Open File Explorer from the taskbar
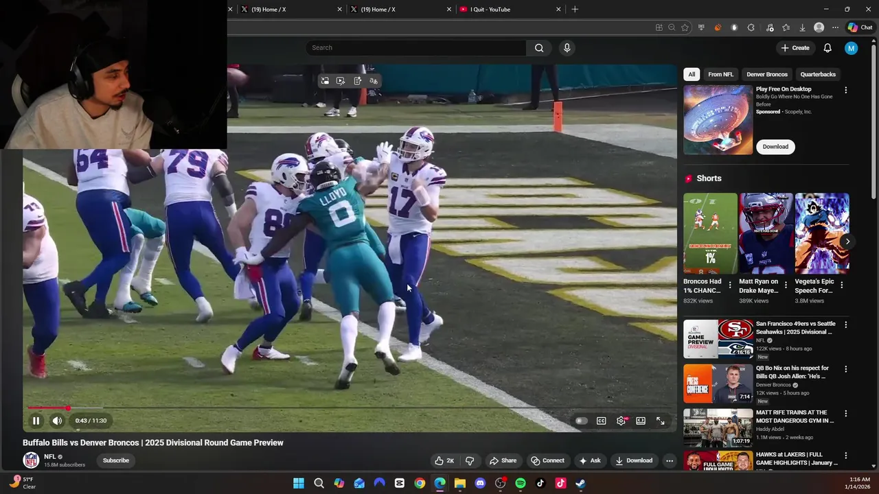The width and height of the screenshot is (879, 494). click(460, 483)
